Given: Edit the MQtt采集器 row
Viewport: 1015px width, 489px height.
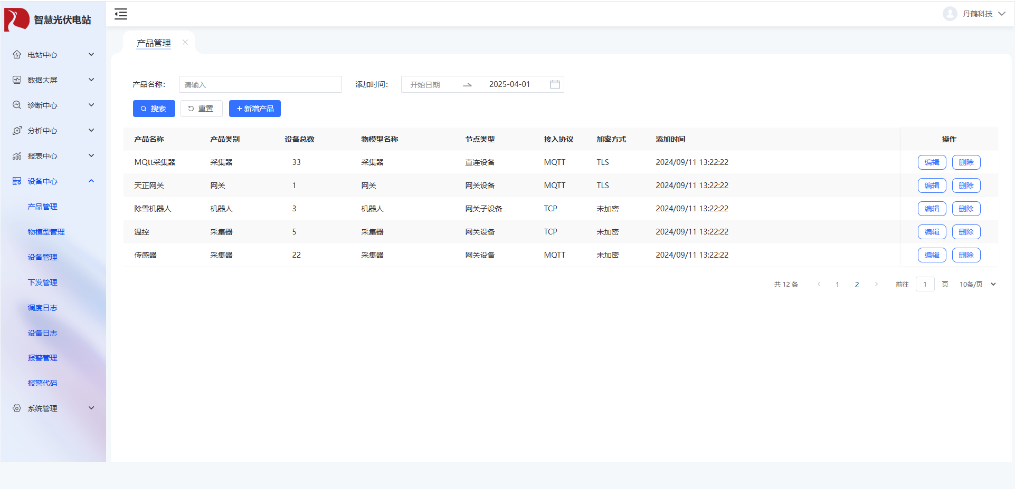Looking at the screenshot, I should click(932, 162).
